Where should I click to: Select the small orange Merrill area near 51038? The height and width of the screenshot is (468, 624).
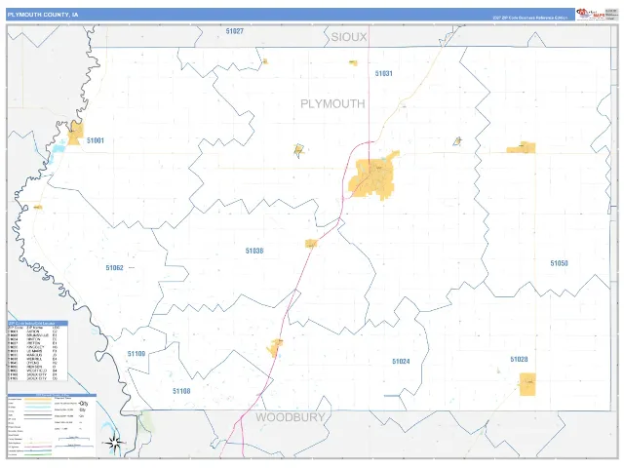[311, 243]
